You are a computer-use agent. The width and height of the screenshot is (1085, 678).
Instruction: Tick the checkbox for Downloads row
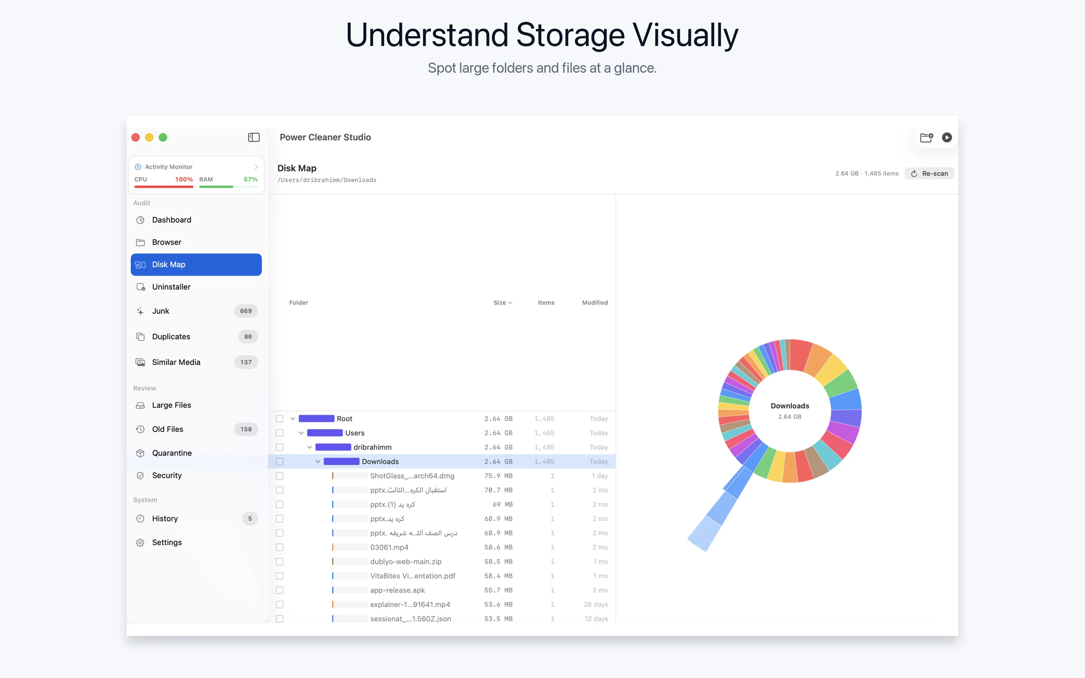point(280,461)
